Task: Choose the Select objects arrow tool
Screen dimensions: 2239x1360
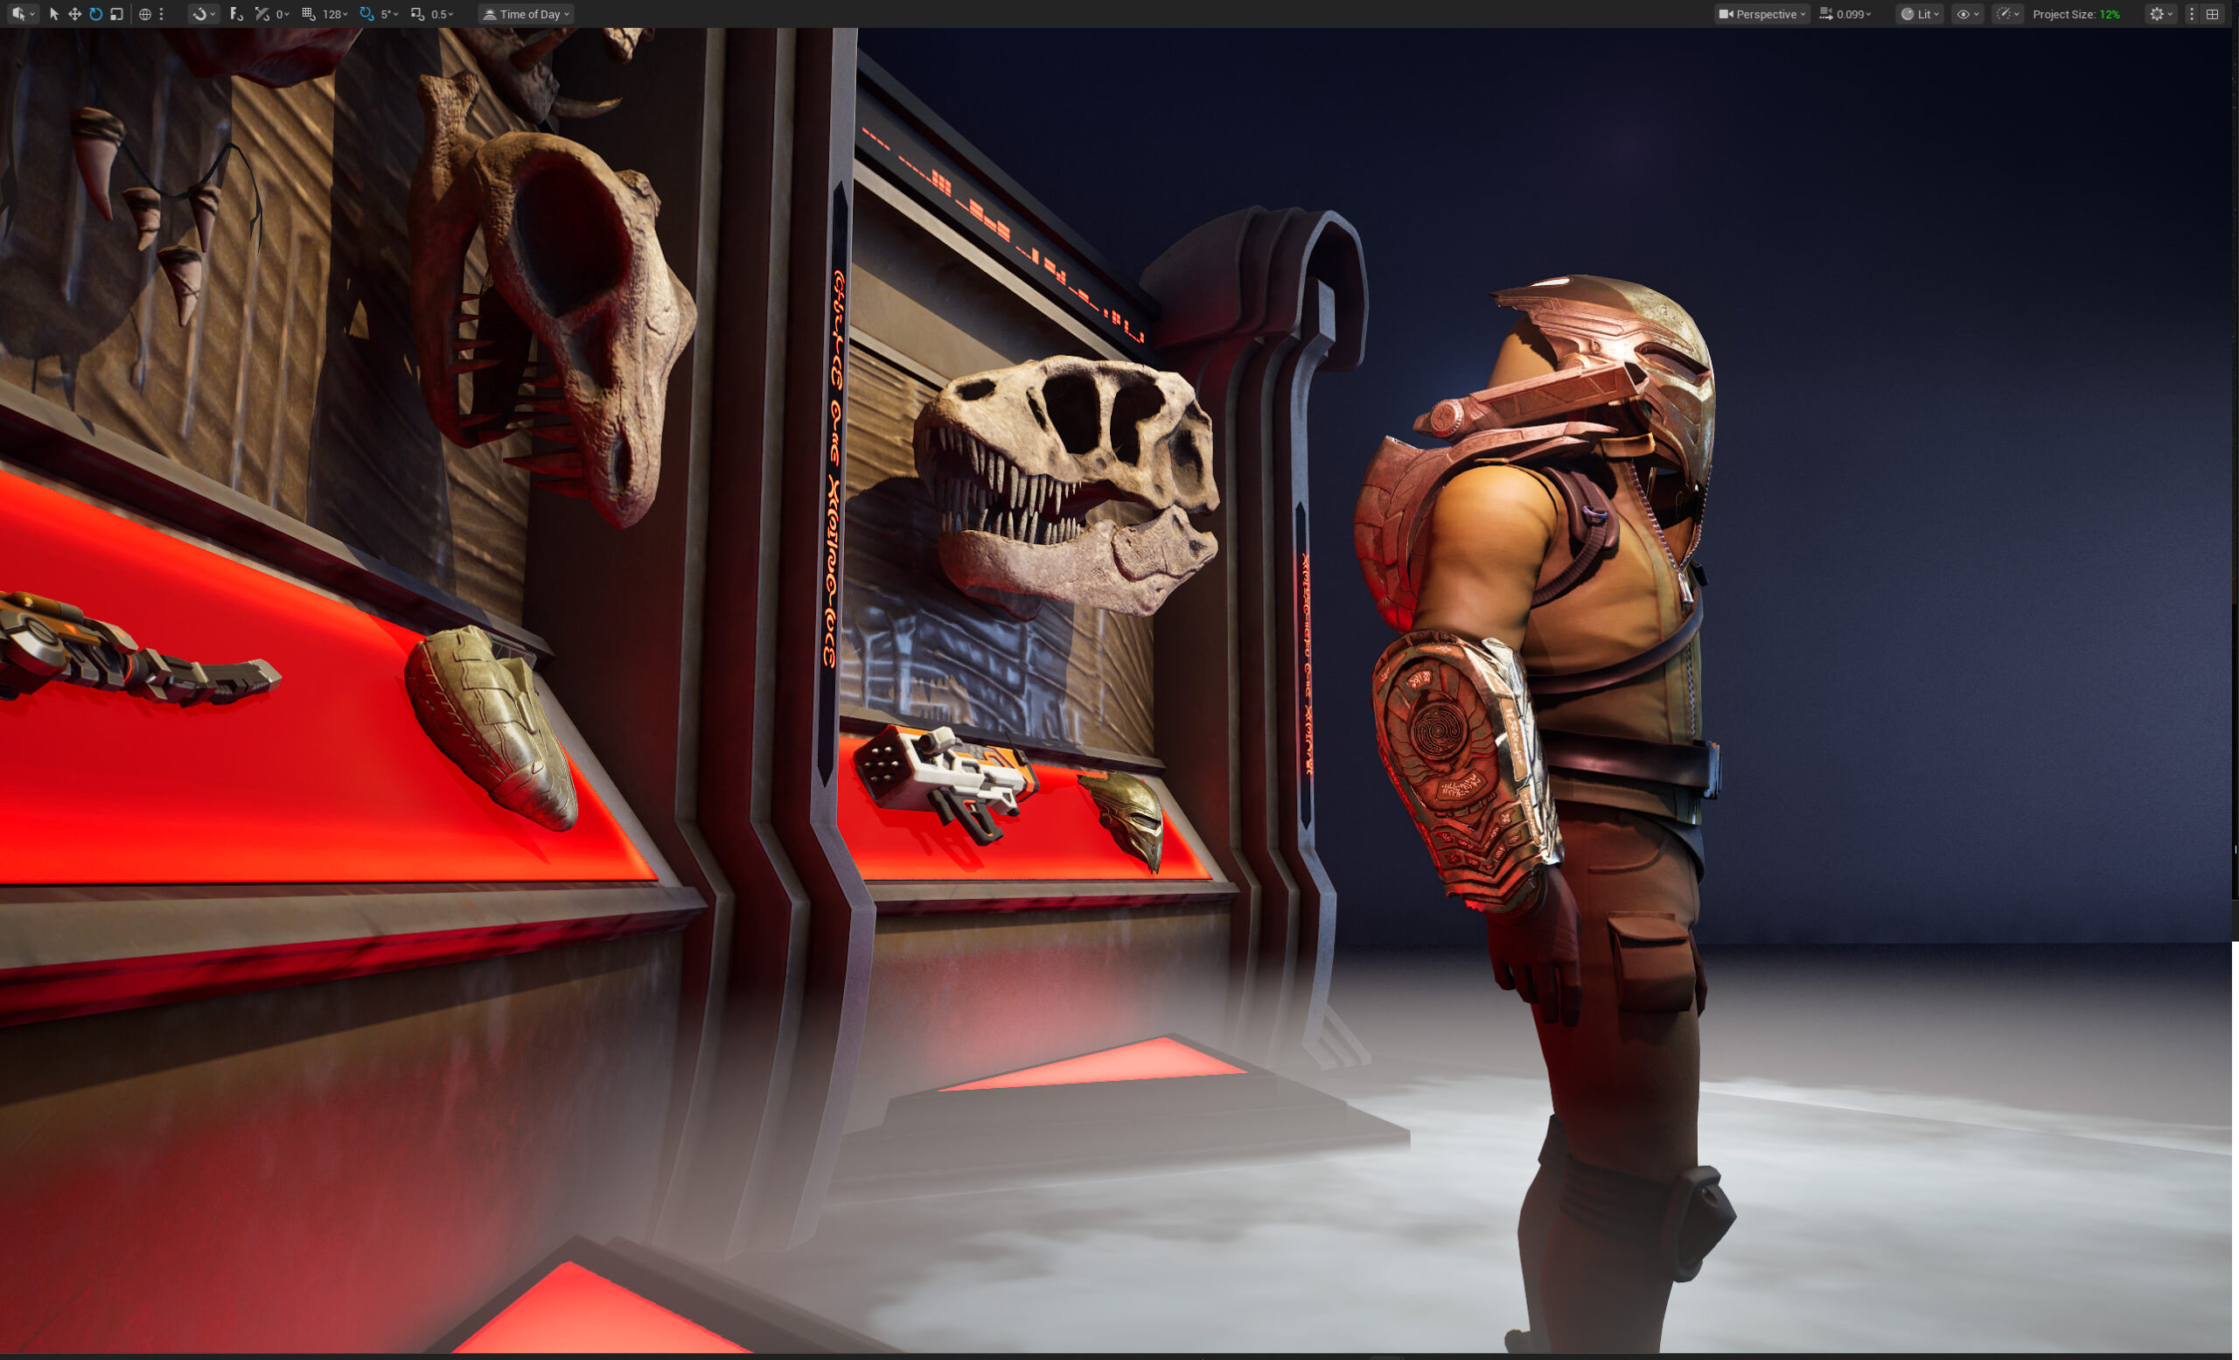Action: (53, 14)
